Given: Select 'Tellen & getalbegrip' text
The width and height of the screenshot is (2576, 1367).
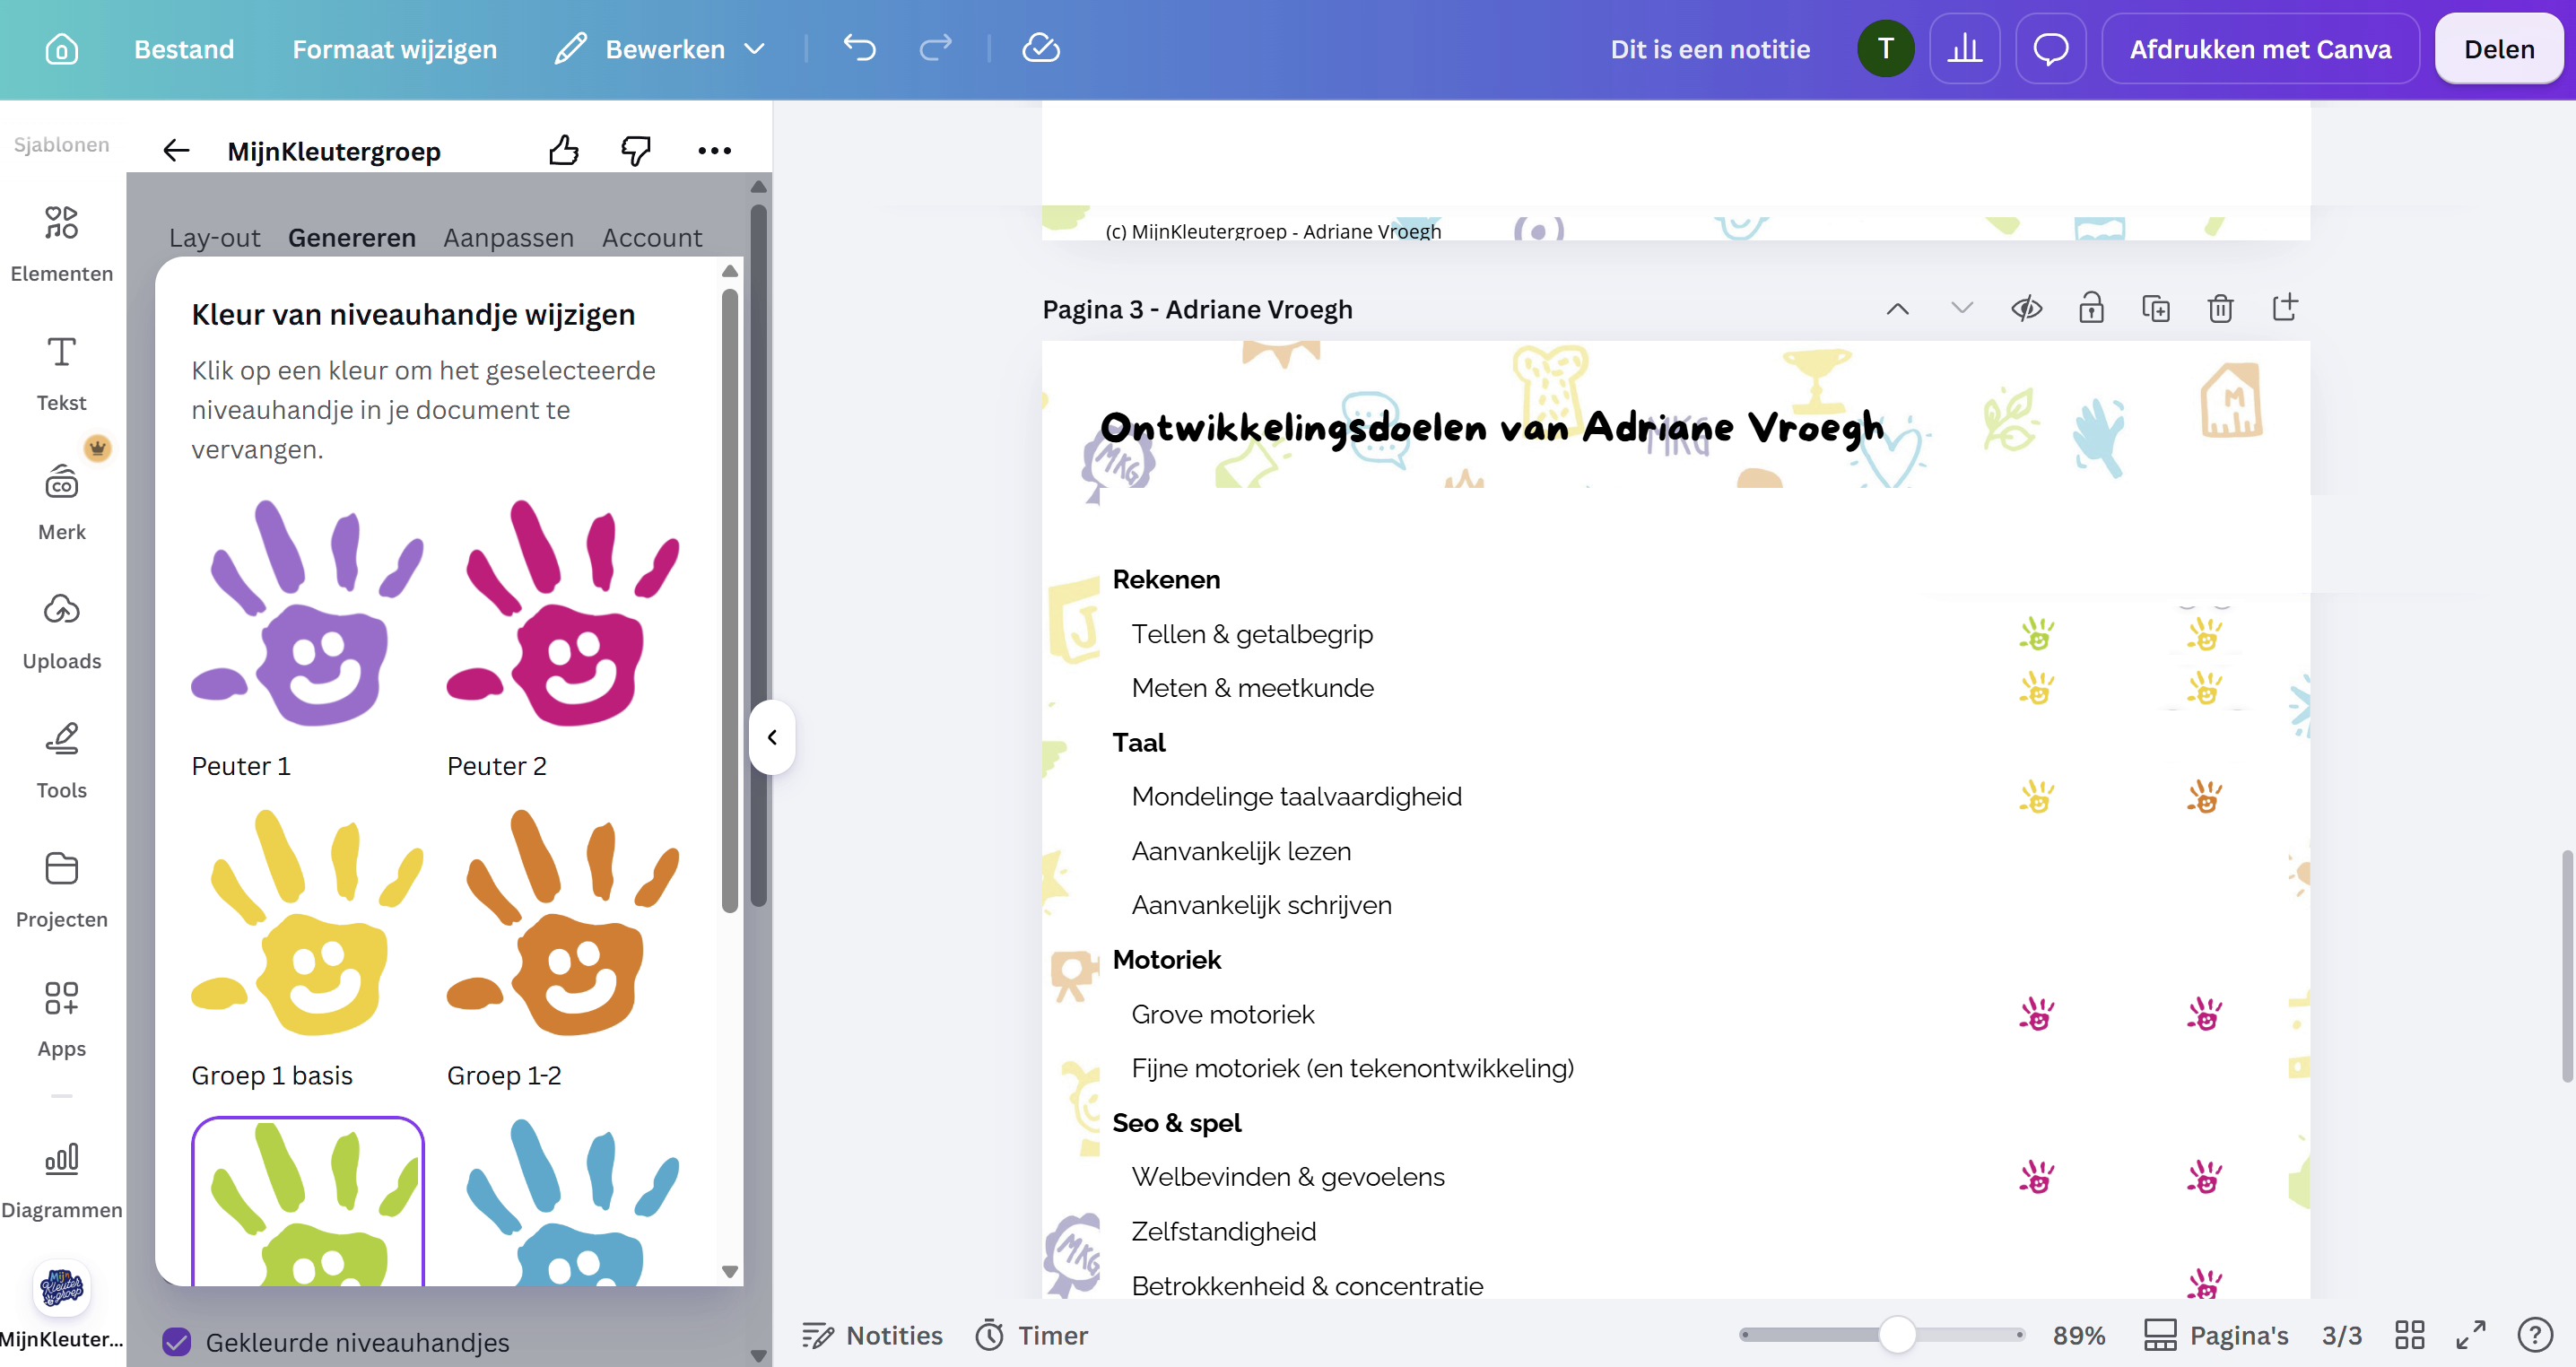Looking at the screenshot, I should click(x=1251, y=634).
